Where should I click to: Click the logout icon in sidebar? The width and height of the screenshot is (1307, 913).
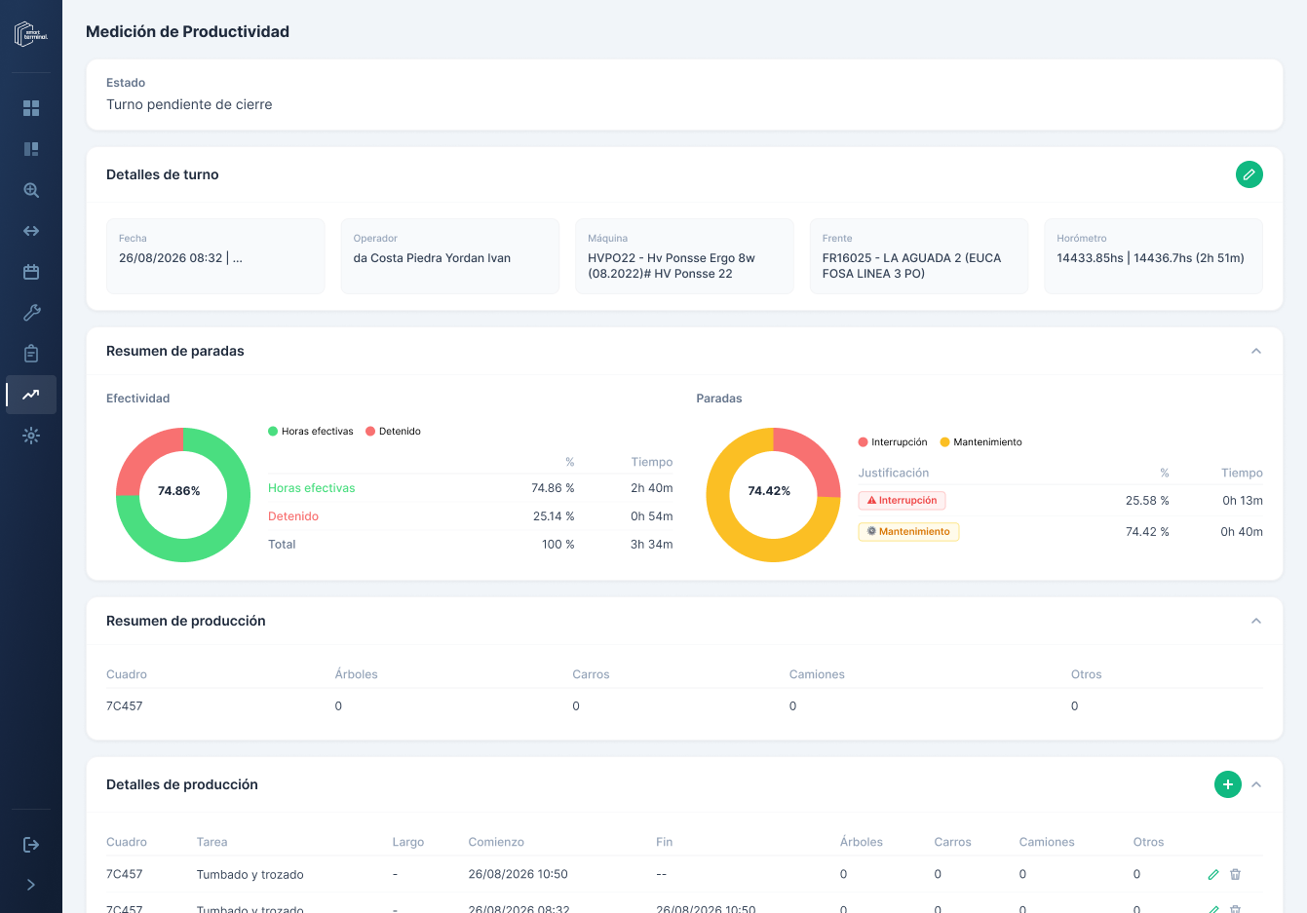click(31, 845)
